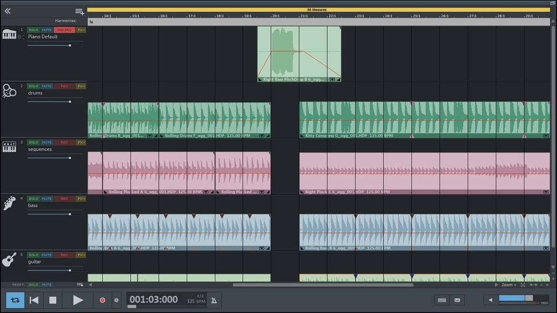557x313 pixels.
Task: Select the Right Pluck C sequences clip
Action: [424, 173]
